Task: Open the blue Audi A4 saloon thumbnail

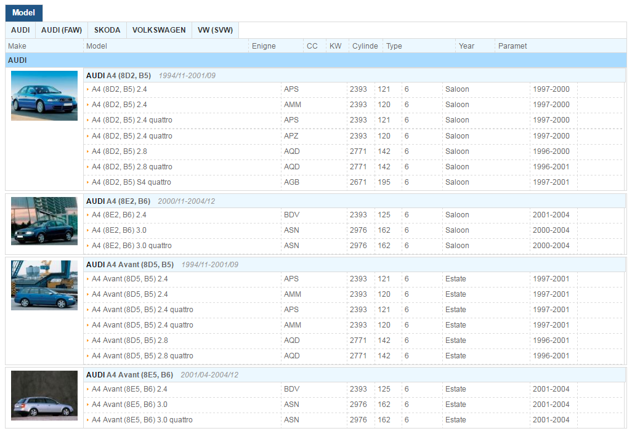Action: pos(44,95)
